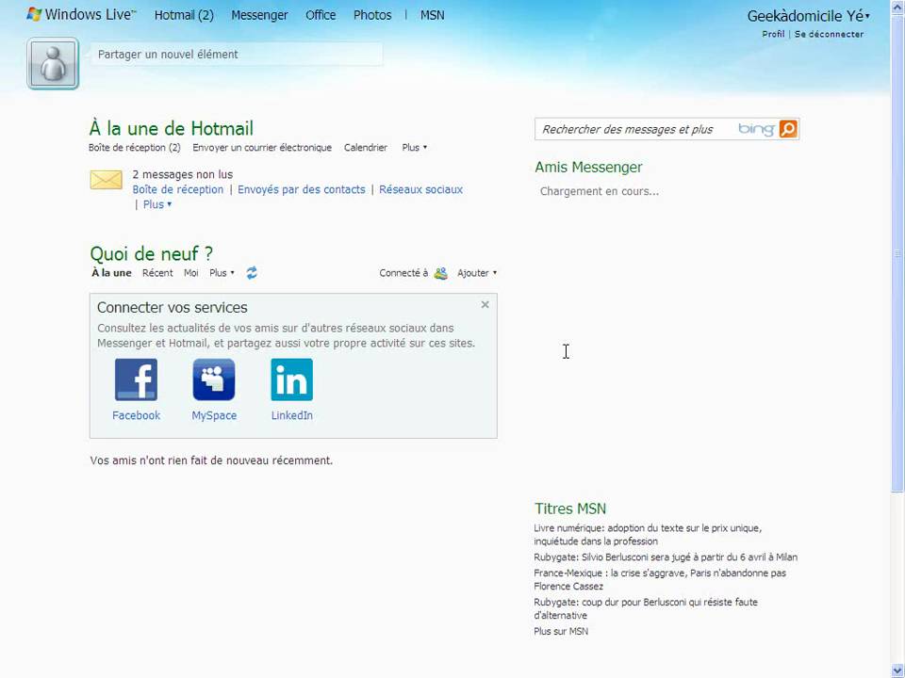The height and width of the screenshot is (678, 905).
Task: Click the LinkedIn text link
Action: pos(292,415)
